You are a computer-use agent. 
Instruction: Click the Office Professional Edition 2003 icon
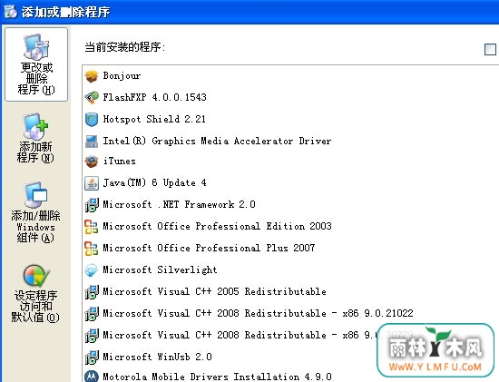[x=92, y=227]
